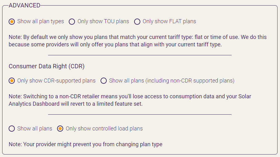The height and width of the screenshot is (157, 280).
Task: Click the 'Only show controlled load plans' label text
Action: [104, 129]
